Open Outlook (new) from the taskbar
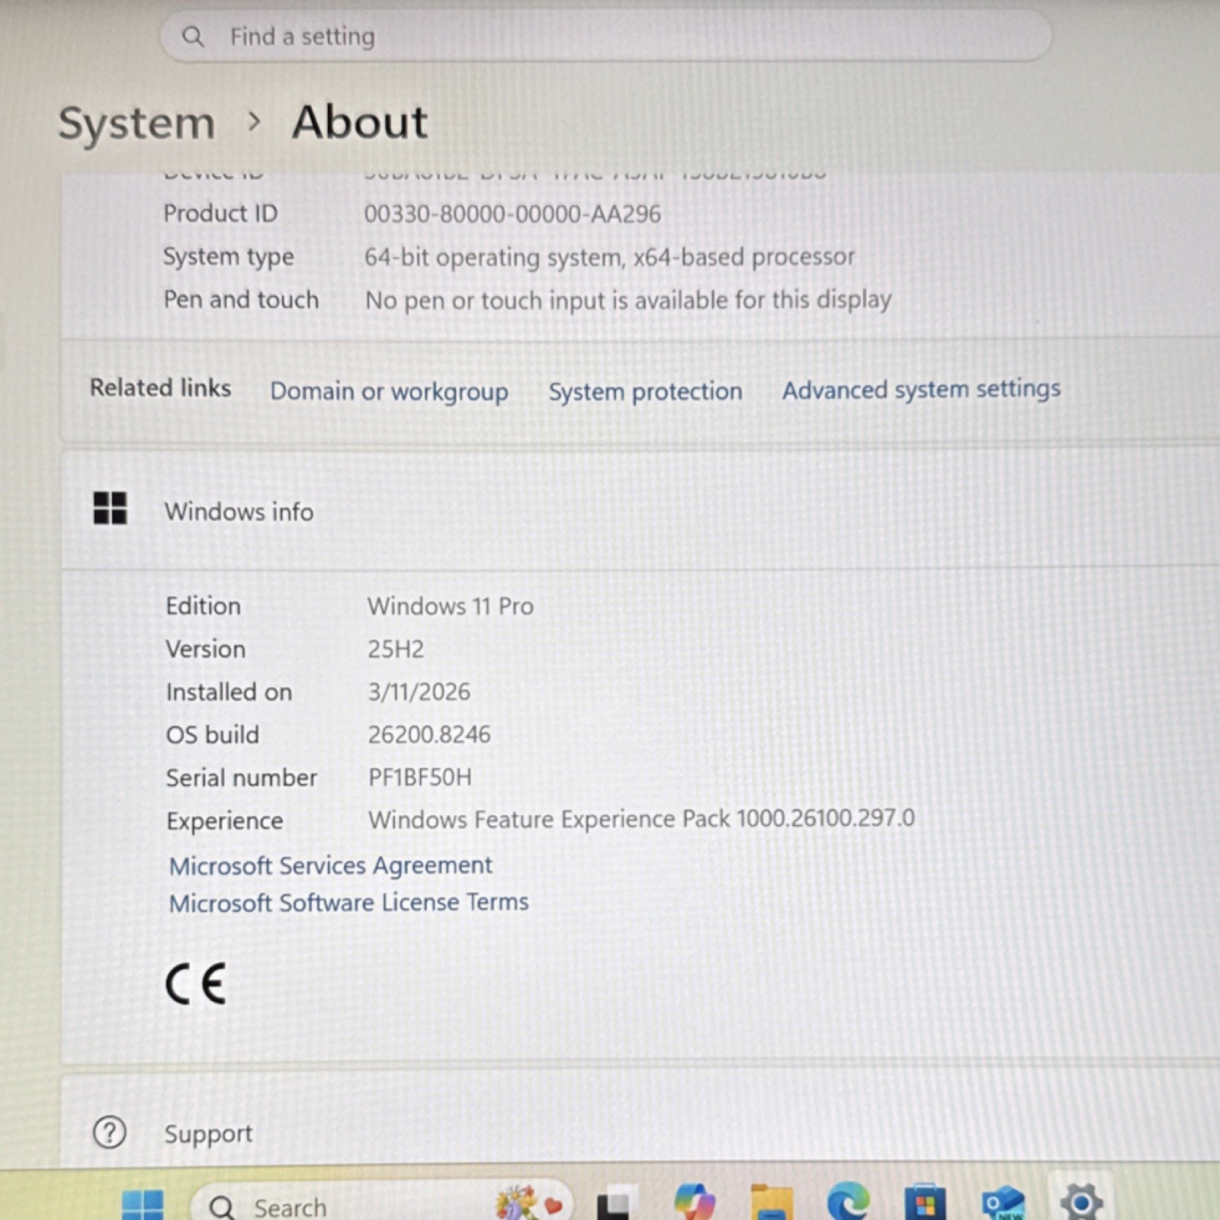This screenshot has height=1220, width=1220. [x=1003, y=1203]
